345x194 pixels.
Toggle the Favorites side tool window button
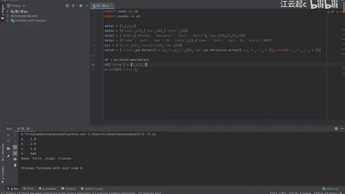3,175
